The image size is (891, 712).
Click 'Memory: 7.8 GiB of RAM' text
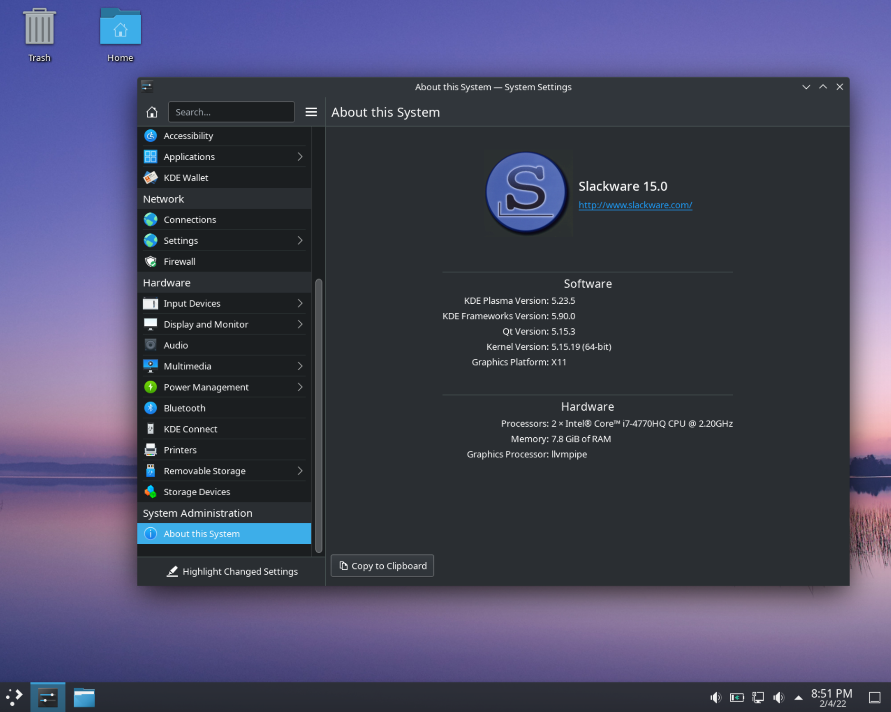pyautogui.click(x=561, y=439)
